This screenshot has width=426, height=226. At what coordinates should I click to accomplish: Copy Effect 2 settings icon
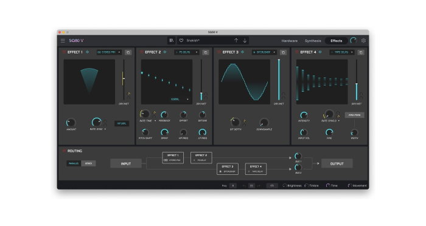point(206,52)
